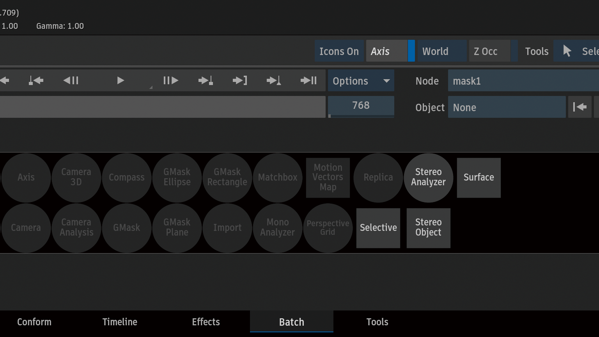This screenshot has height=337, width=599.
Task: Pick the Stereo Object node
Action: [428, 228]
